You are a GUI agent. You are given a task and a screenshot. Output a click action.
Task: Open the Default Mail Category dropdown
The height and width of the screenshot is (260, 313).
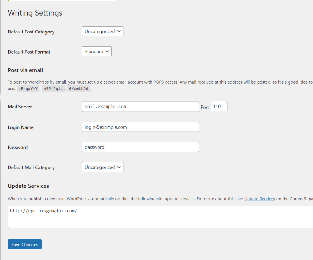(102, 167)
